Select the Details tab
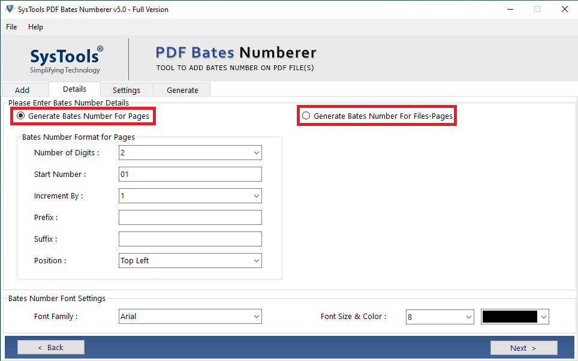 tap(74, 89)
